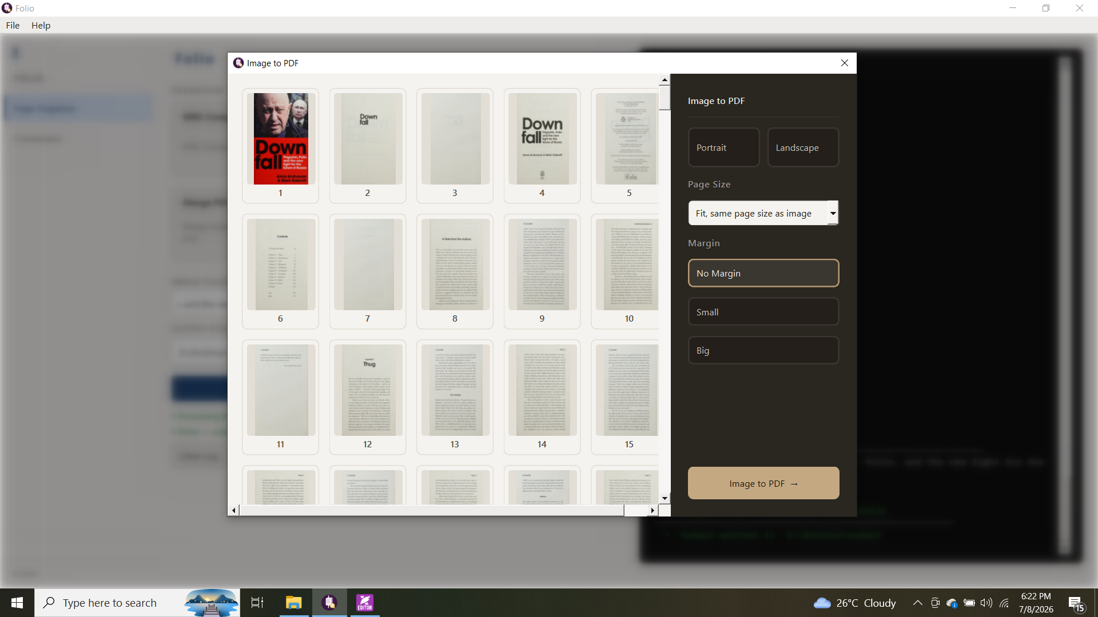This screenshot has height=617, width=1098.
Task: Click the taskbar search box
Action: point(137,603)
